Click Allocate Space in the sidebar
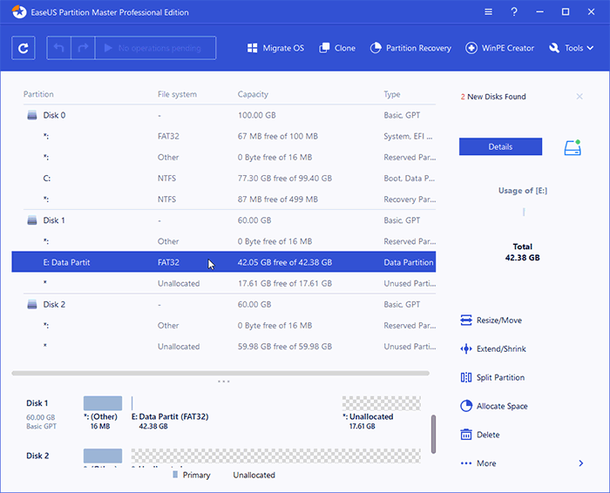 [x=501, y=407]
